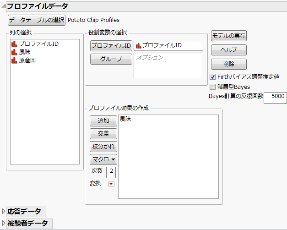The image size is (287, 230).
Task: Open help with the ヘルプ button
Action: pos(229,50)
